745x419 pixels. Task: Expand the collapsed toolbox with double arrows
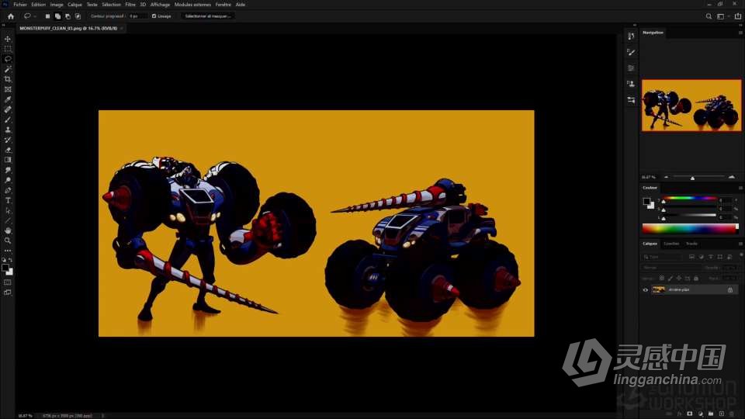point(3,25)
